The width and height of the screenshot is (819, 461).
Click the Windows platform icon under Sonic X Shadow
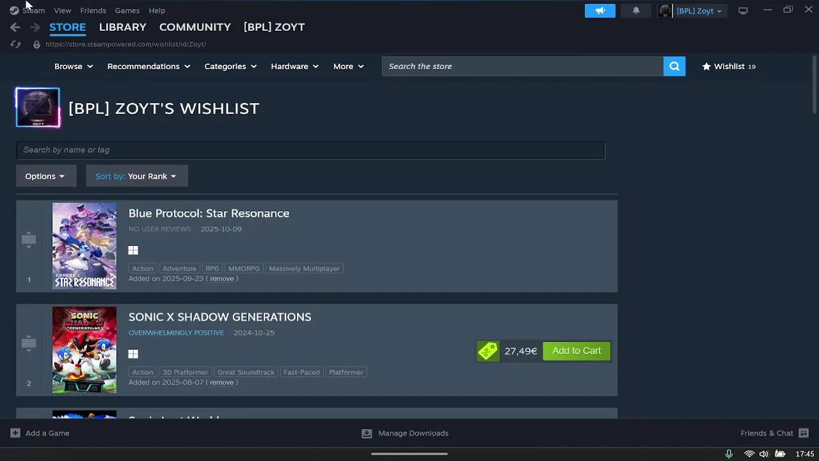pos(133,354)
